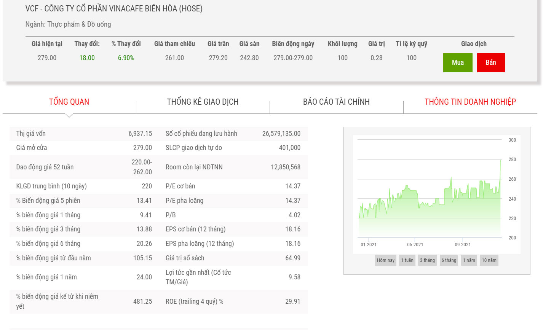Display the 10 năm price history
The height and width of the screenshot is (330, 543).
(489, 260)
